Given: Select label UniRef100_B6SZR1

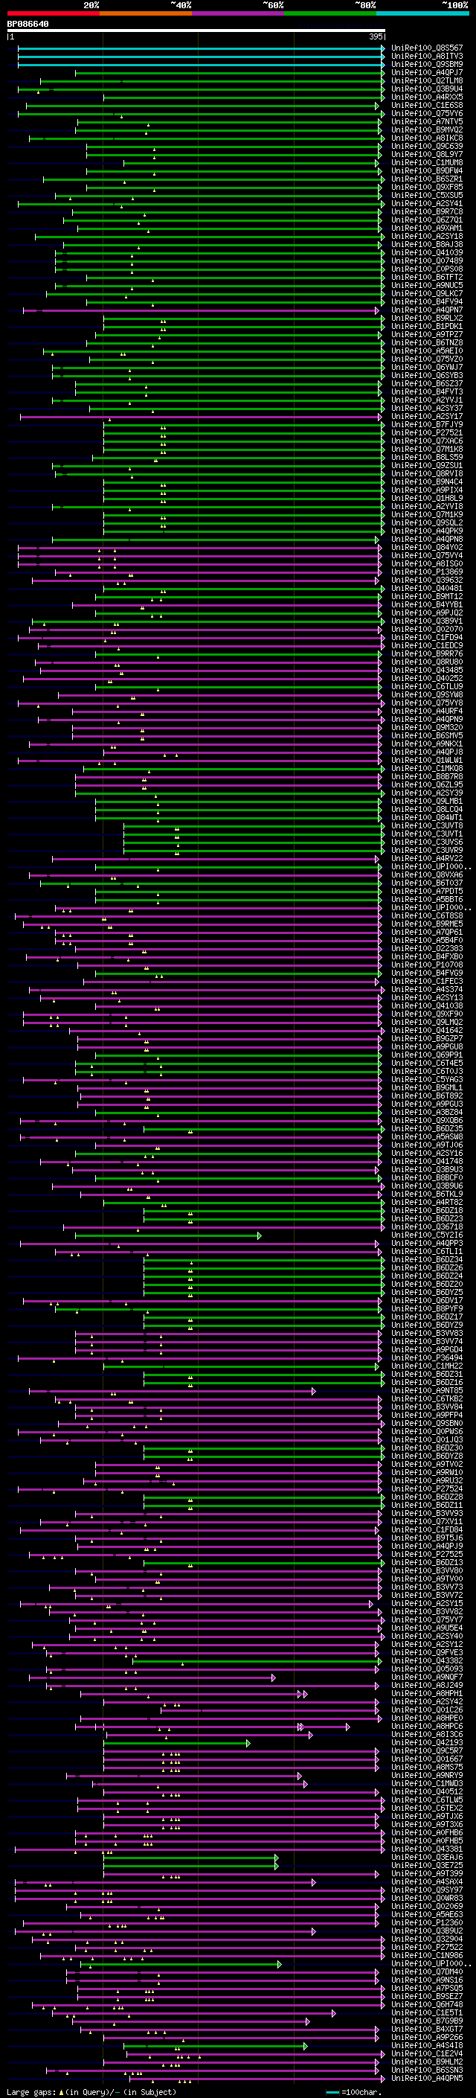Looking at the screenshot, I should pyautogui.click(x=427, y=179).
